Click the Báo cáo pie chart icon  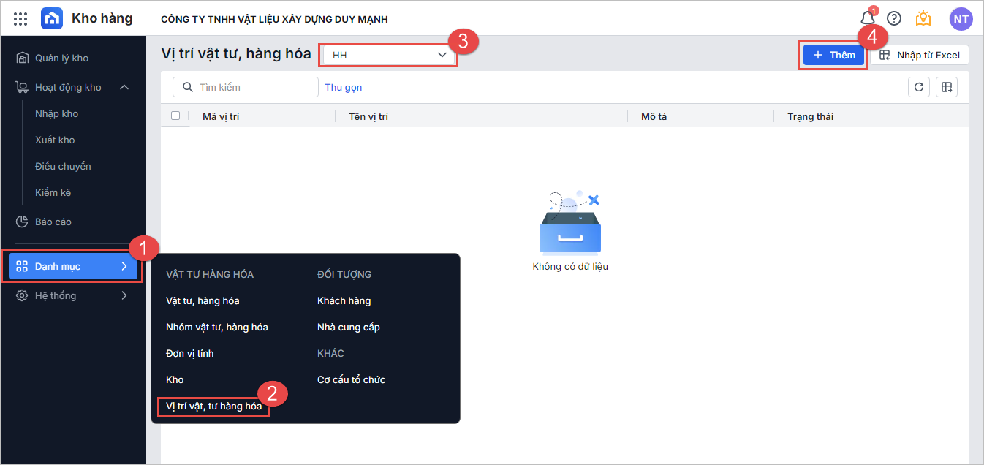pos(23,222)
